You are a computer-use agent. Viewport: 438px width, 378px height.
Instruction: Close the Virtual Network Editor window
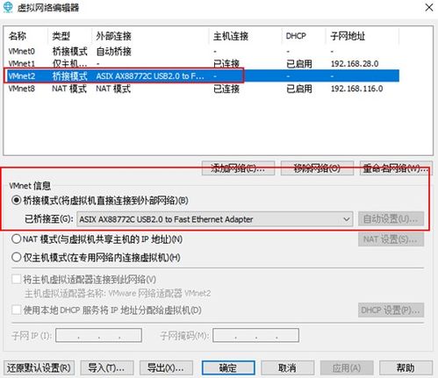[x=429, y=8]
